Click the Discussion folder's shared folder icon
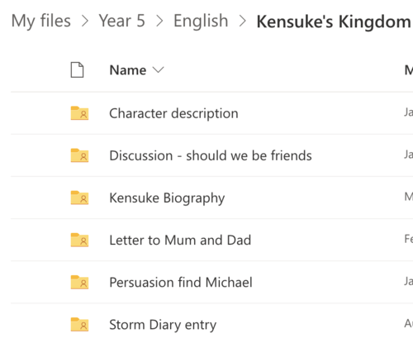The width and height of the screenshot is (413, 343). [x=79, y=155]
